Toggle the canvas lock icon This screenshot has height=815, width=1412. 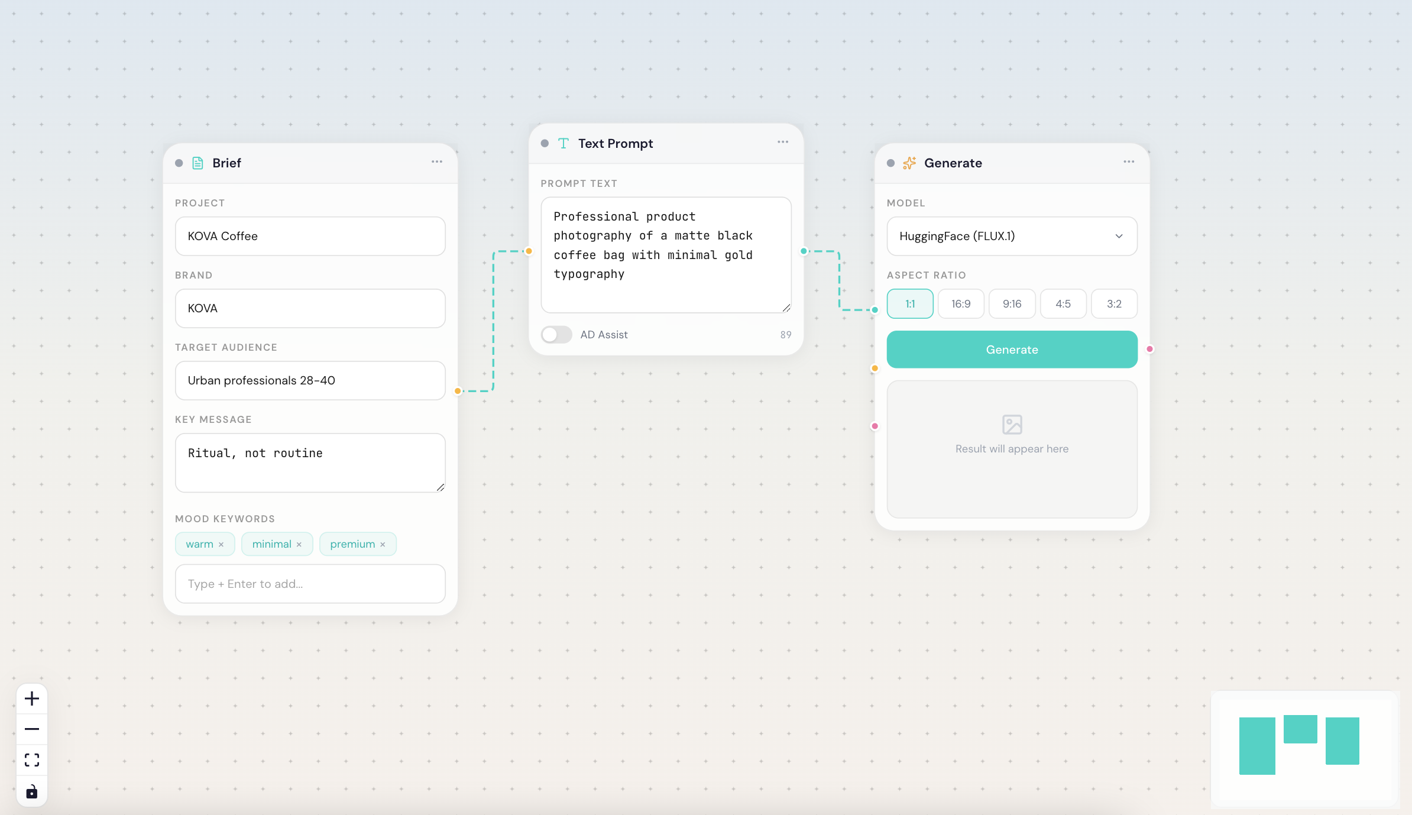pos(32,791)
